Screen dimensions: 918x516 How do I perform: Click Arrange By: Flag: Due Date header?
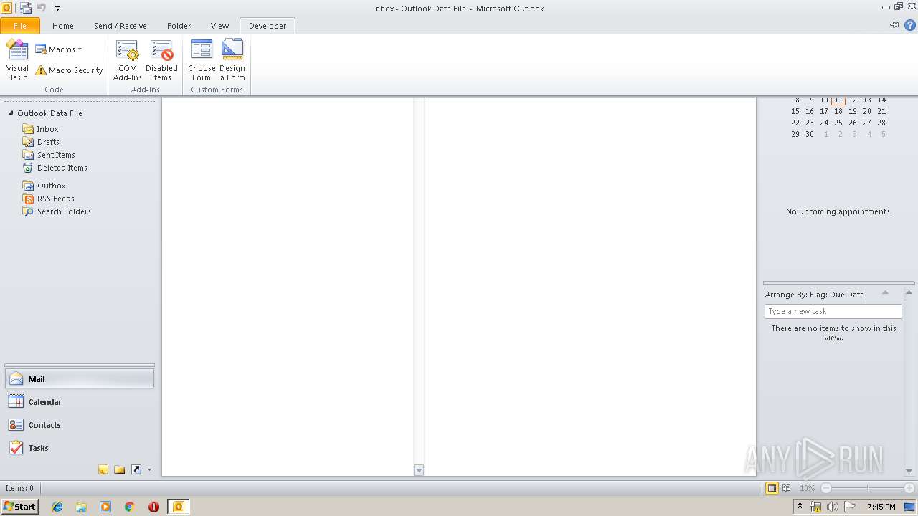click(x=814, y=295)
